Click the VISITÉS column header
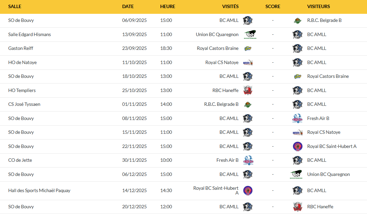This screenshot has width=367, height=214. (230, 6)
